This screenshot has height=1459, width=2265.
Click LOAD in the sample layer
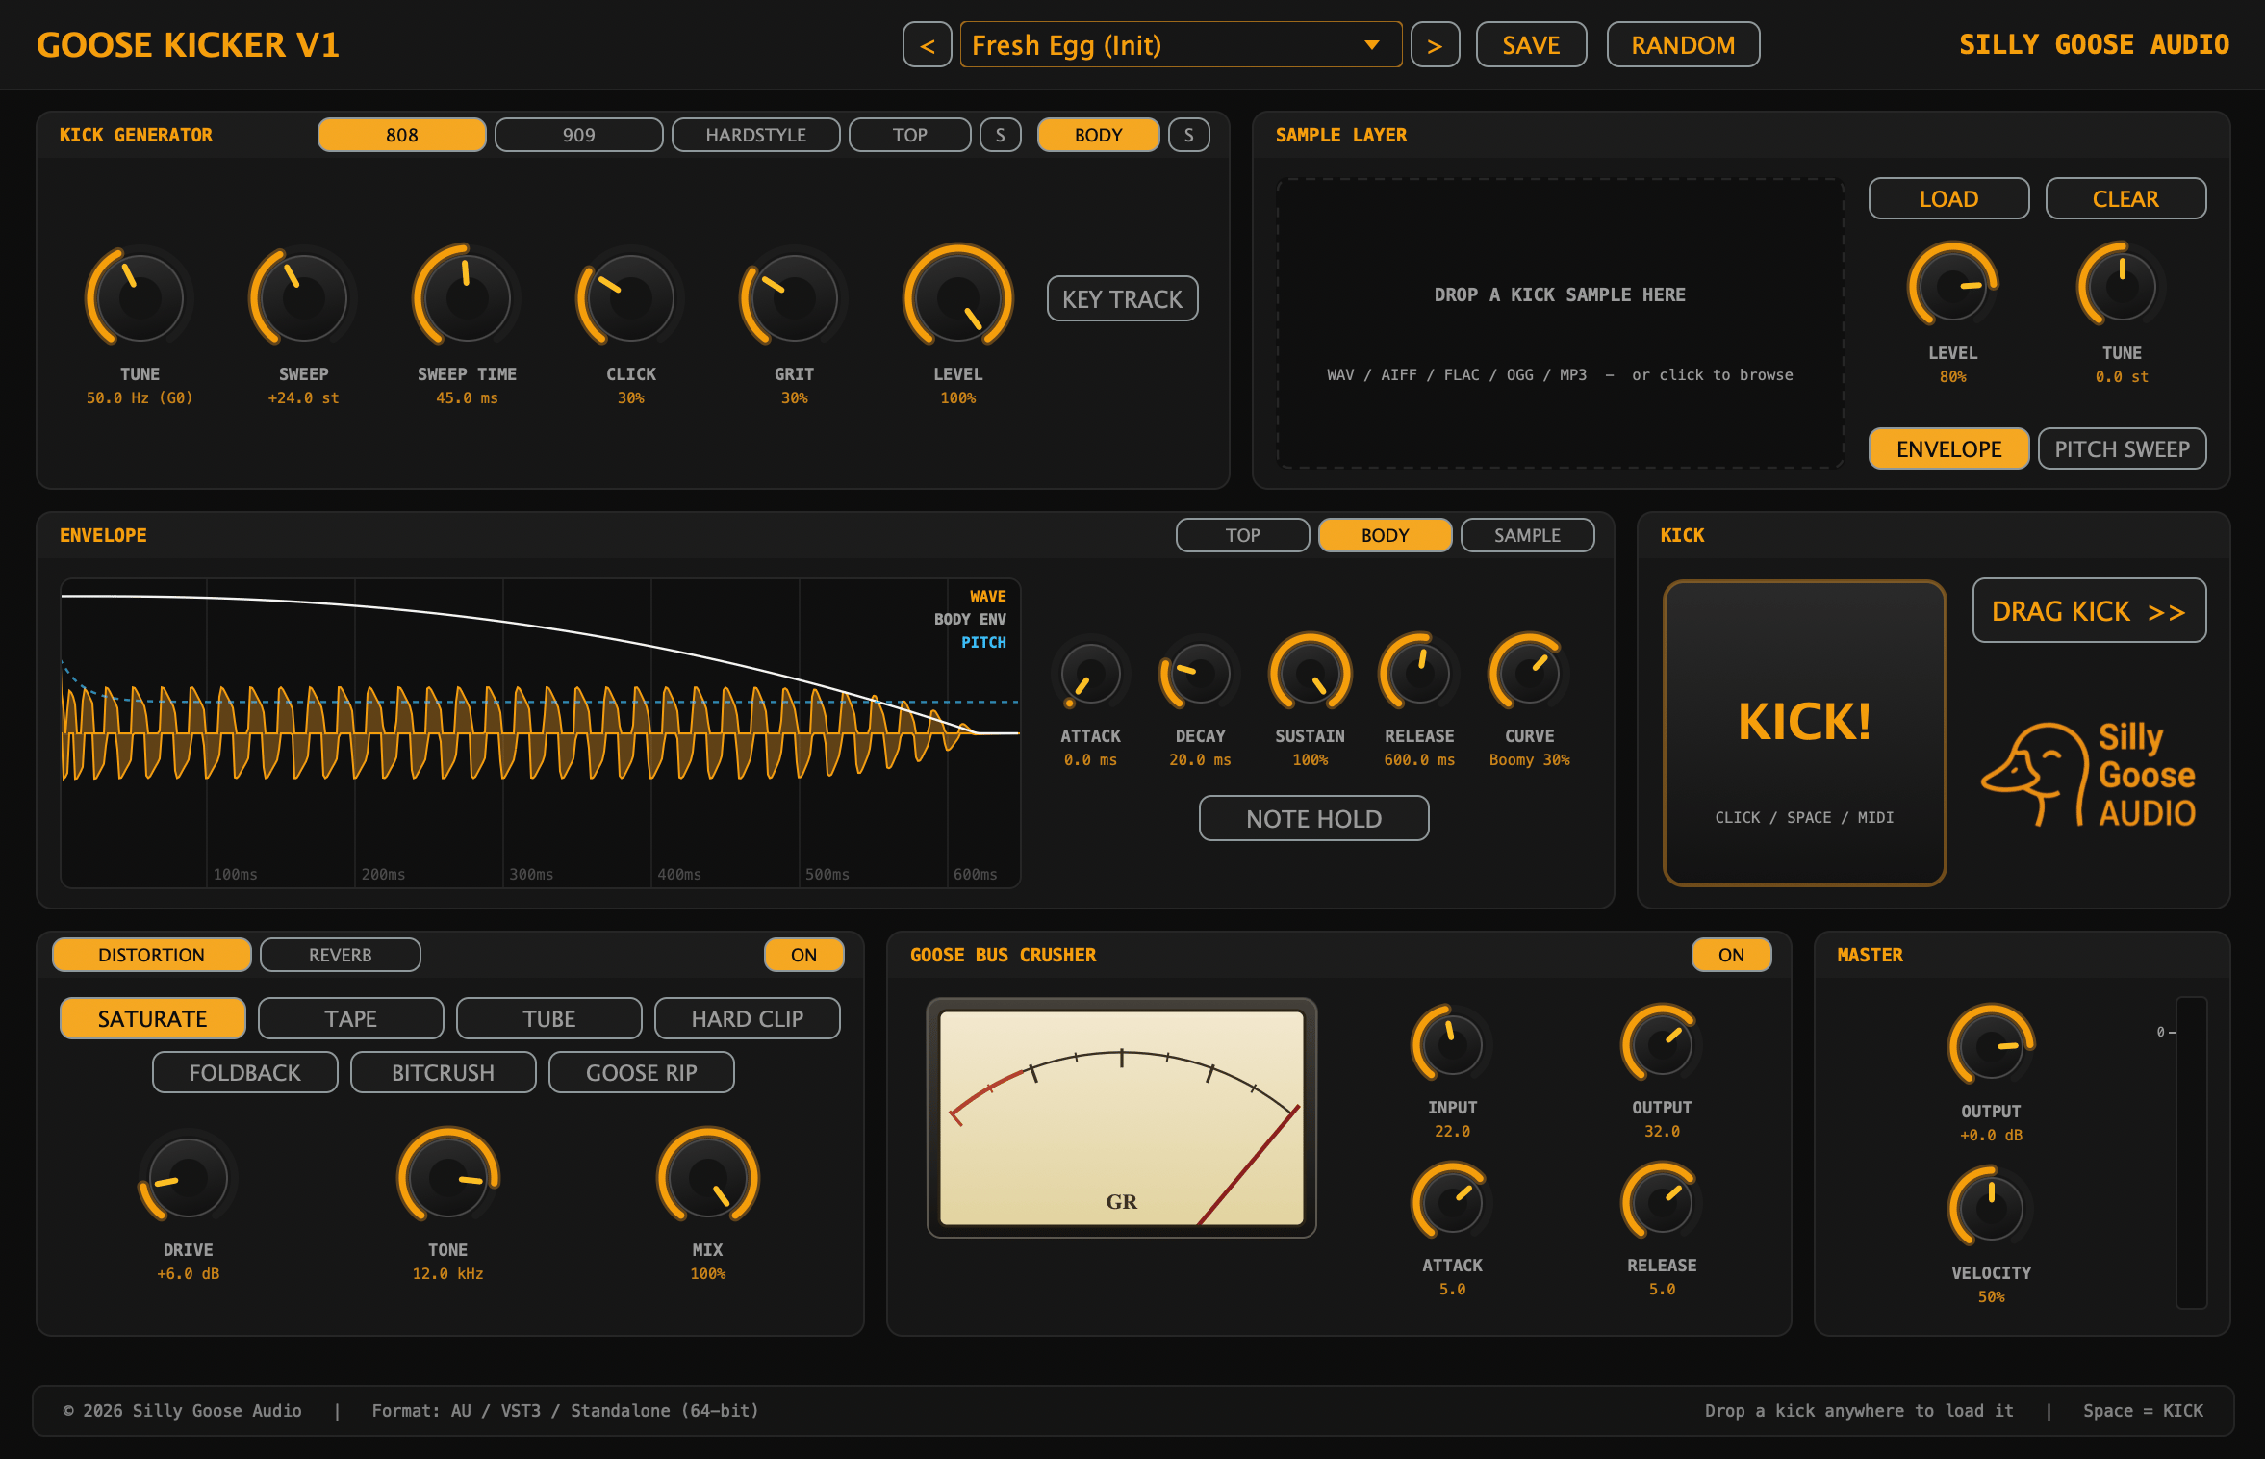tap(1948, 198)
